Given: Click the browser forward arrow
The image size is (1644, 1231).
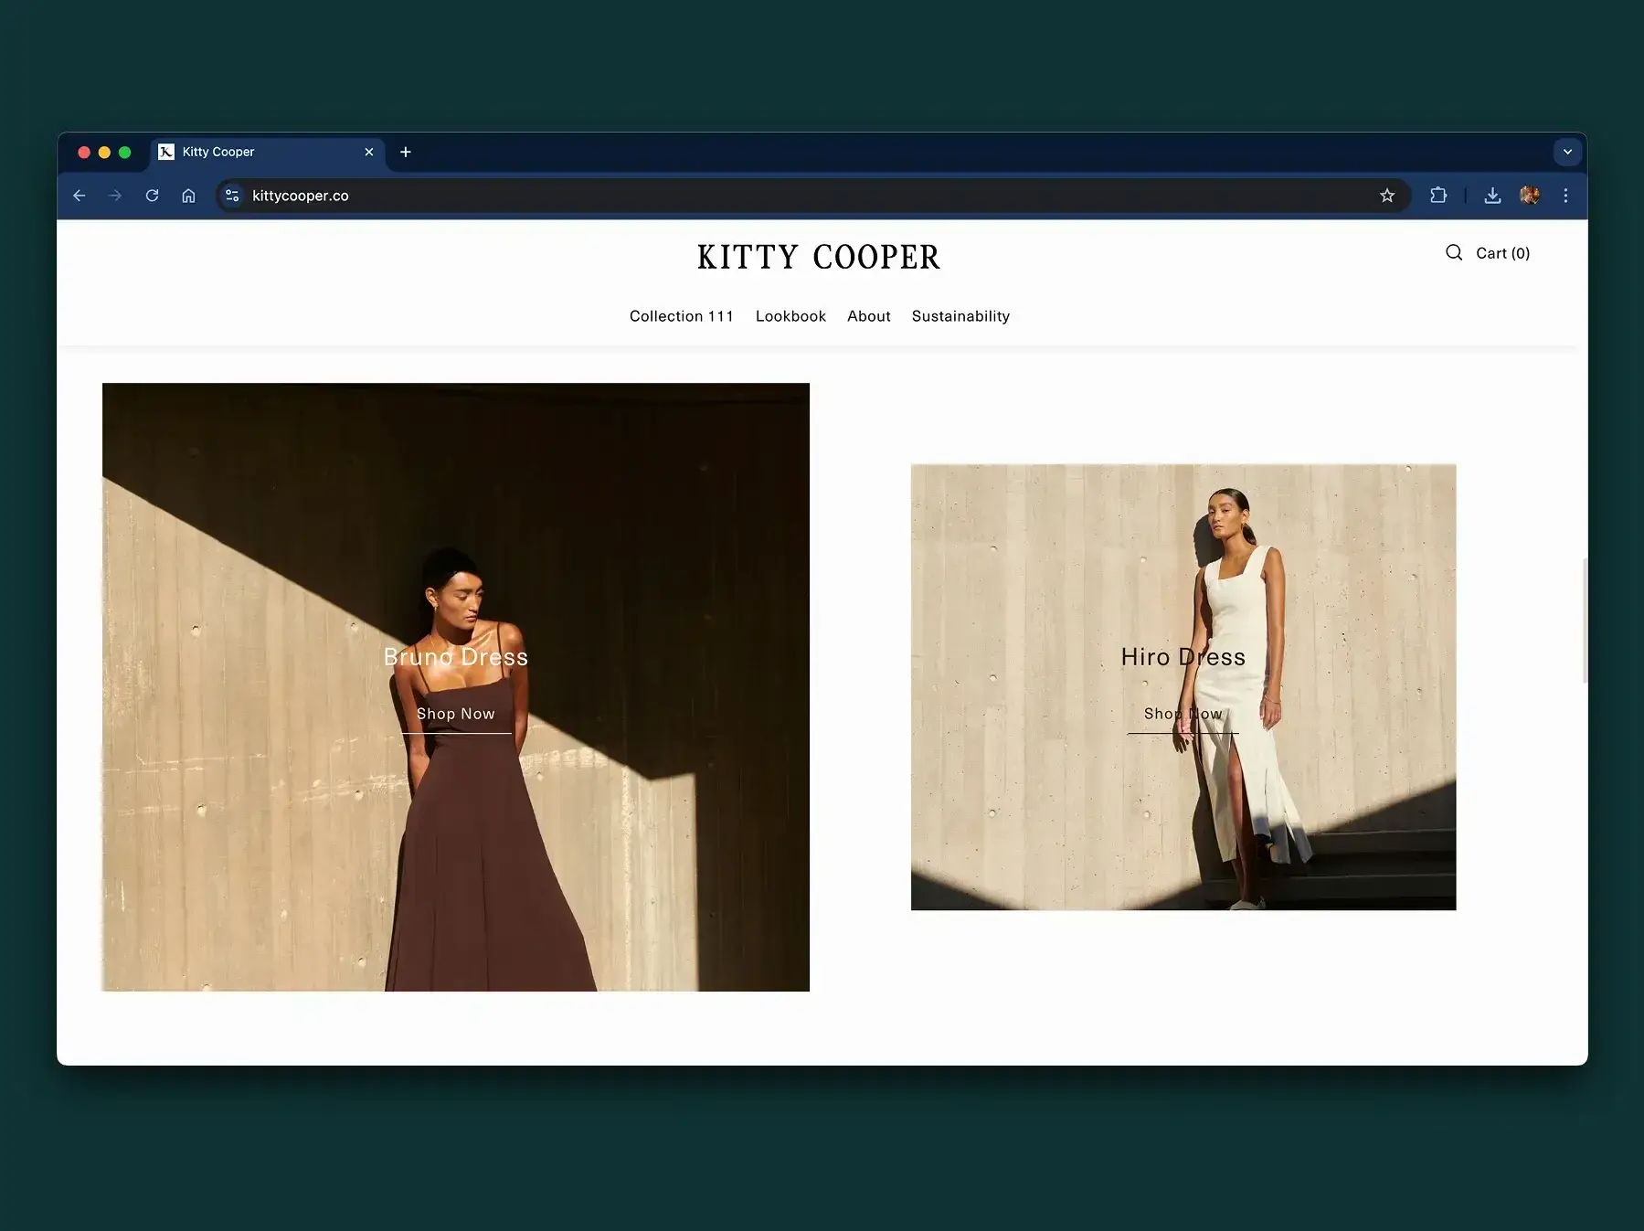Looking at the screenshot, I should pos(115,196).
